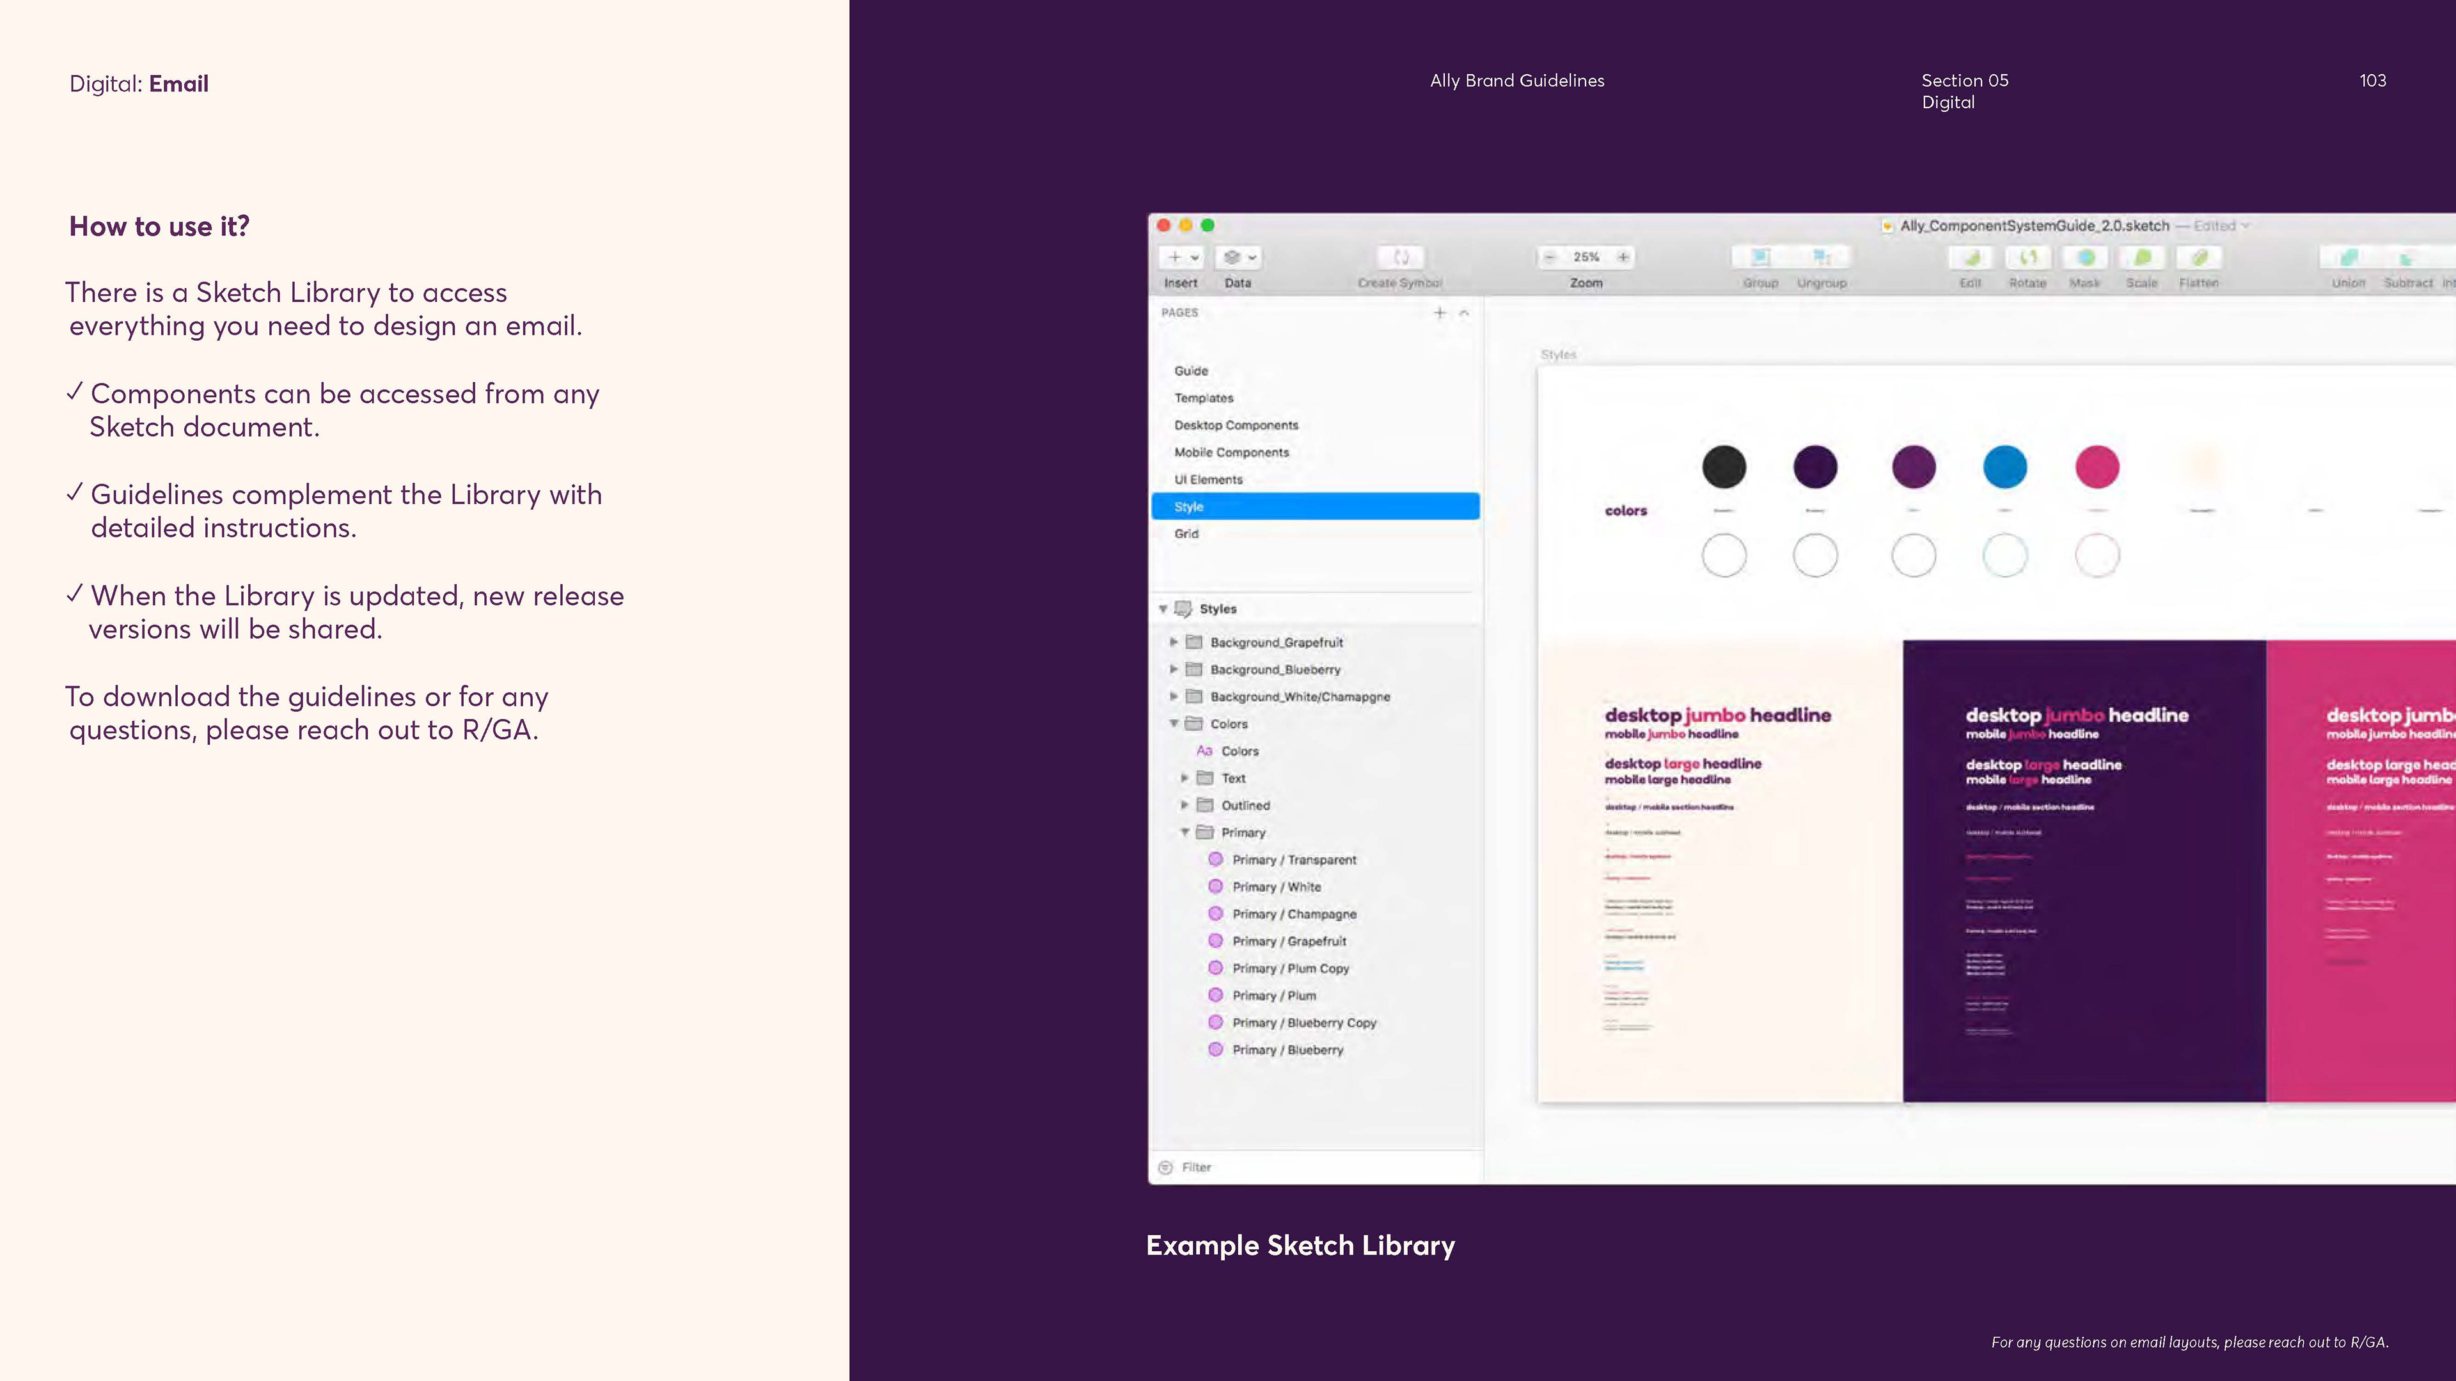Click the Mask toolbar icon
This screenshot has height=1381, width=2456.
2085,257
